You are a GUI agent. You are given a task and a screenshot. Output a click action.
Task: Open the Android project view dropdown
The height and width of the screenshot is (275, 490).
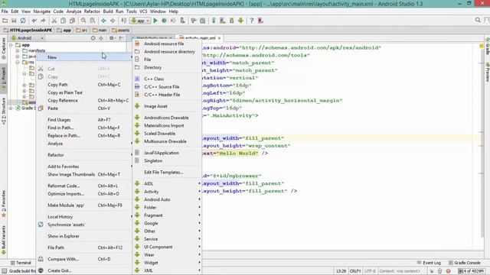click(x=27, y=38)
